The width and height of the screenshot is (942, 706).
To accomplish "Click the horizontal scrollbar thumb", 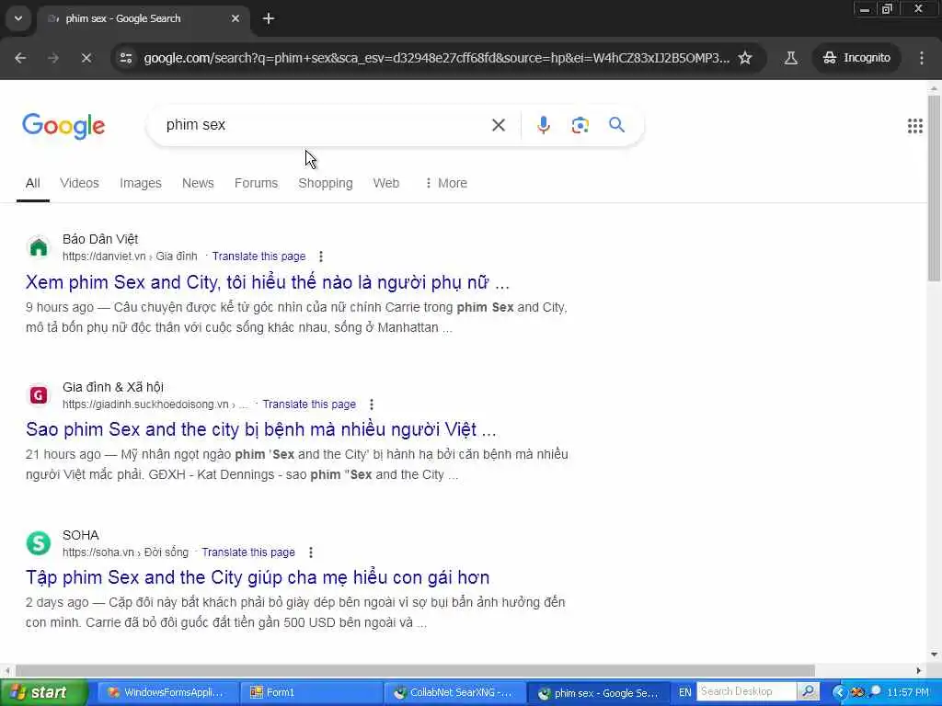I will coord(415,670).
